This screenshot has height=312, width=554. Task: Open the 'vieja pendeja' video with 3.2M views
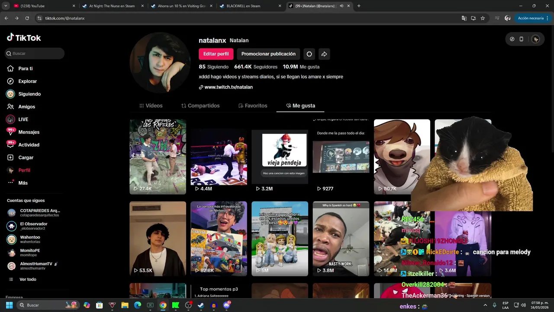click(x=280, y=157)
